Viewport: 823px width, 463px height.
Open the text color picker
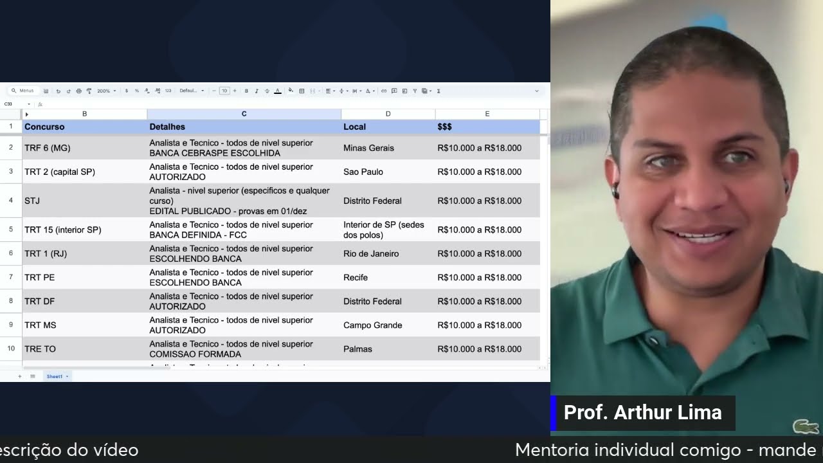(x=278, y=91)
